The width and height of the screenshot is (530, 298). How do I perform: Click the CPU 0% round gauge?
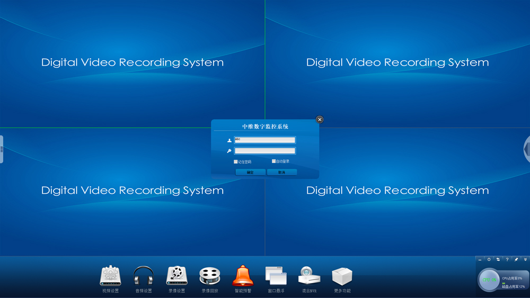489,280
